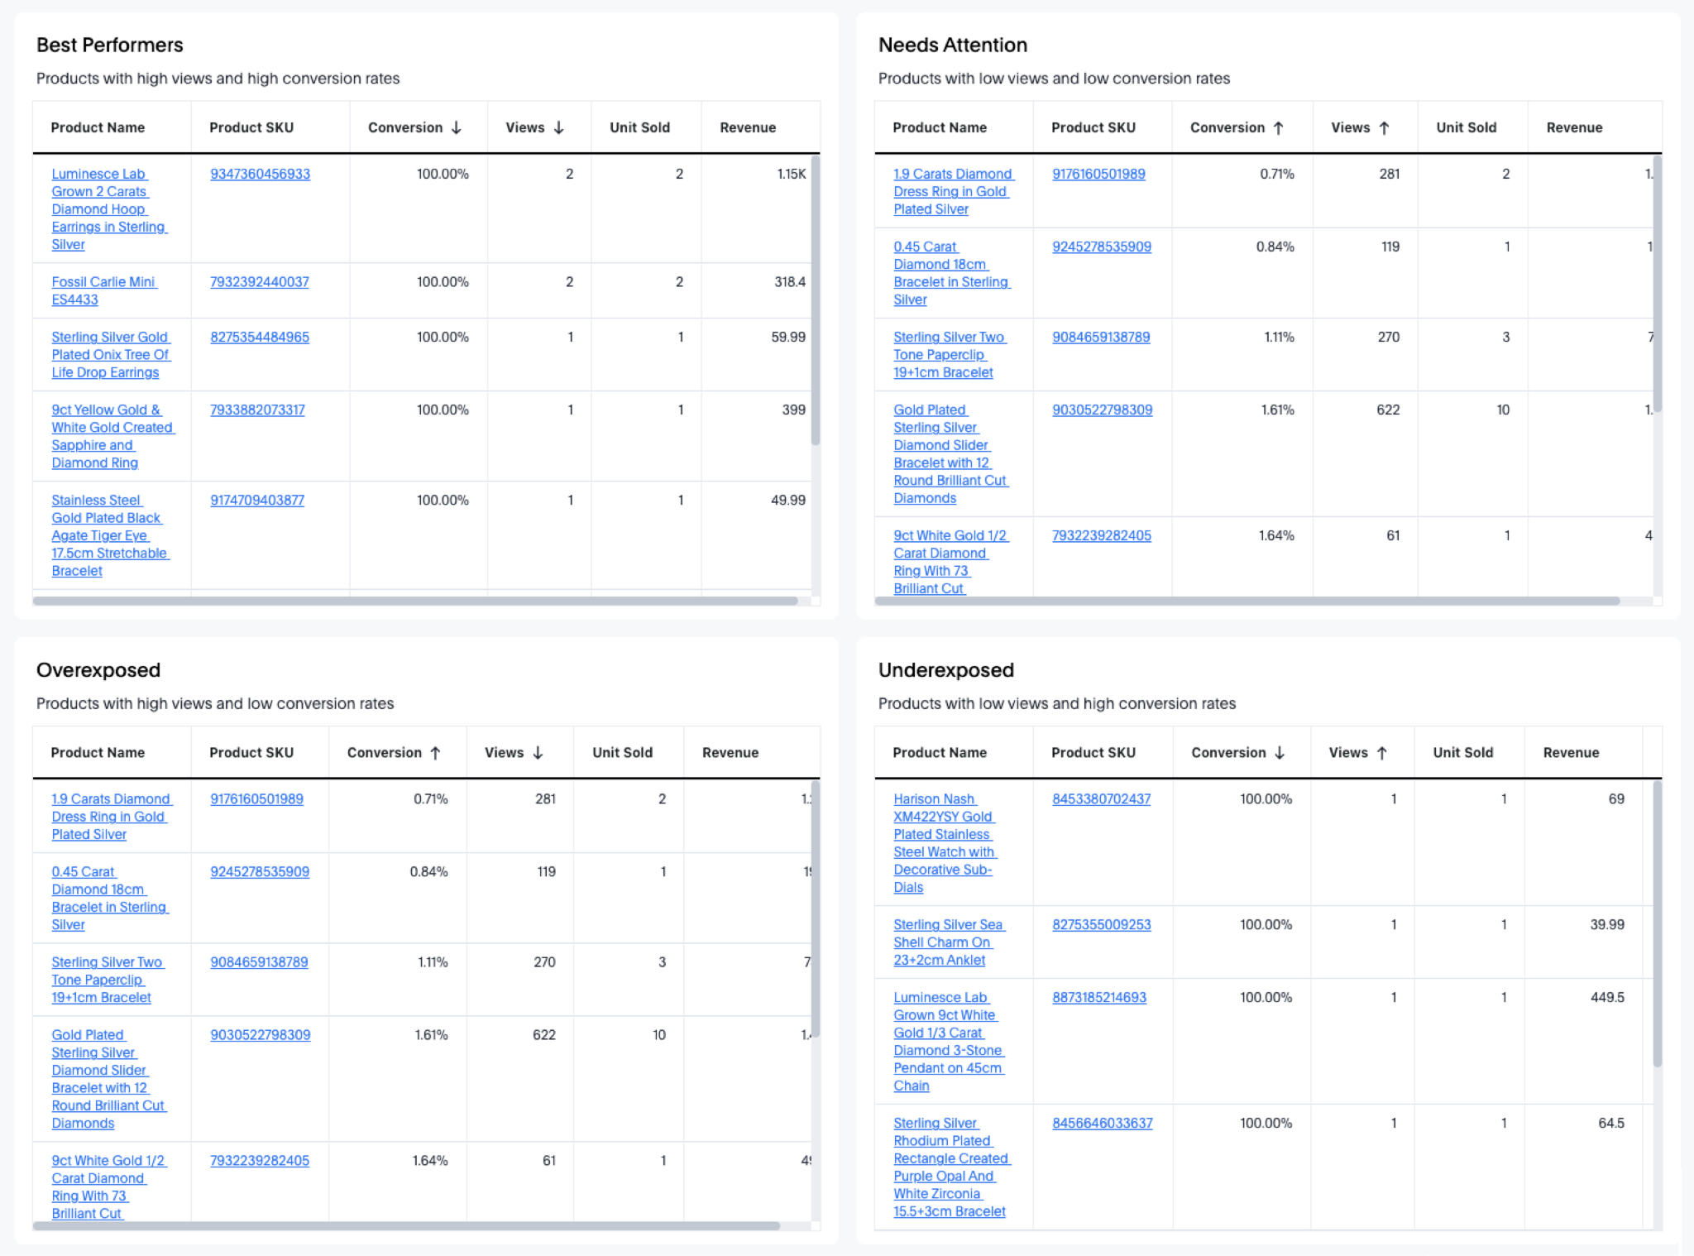
Task: Click SKU 8873185214693 in Underexposed
Action: point(1098,997)
